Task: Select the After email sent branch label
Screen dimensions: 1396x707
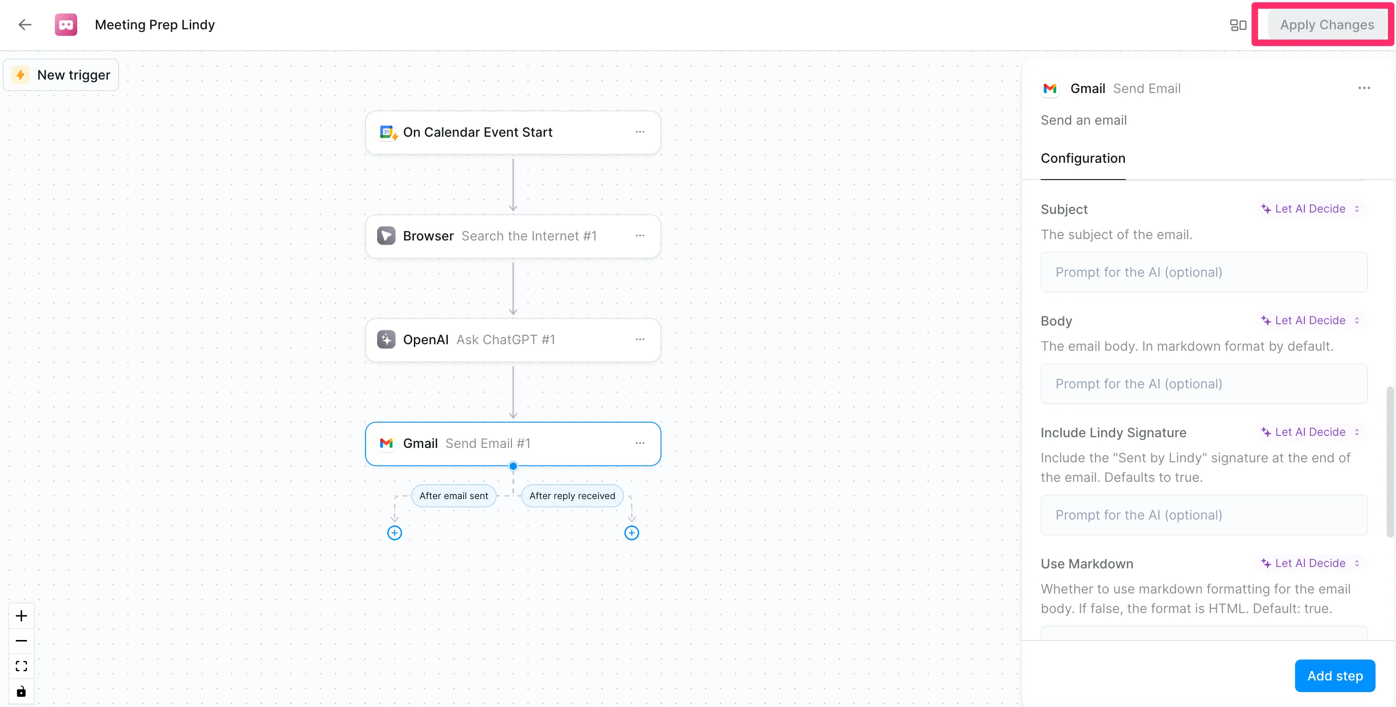Action: [x=453, y=495]
